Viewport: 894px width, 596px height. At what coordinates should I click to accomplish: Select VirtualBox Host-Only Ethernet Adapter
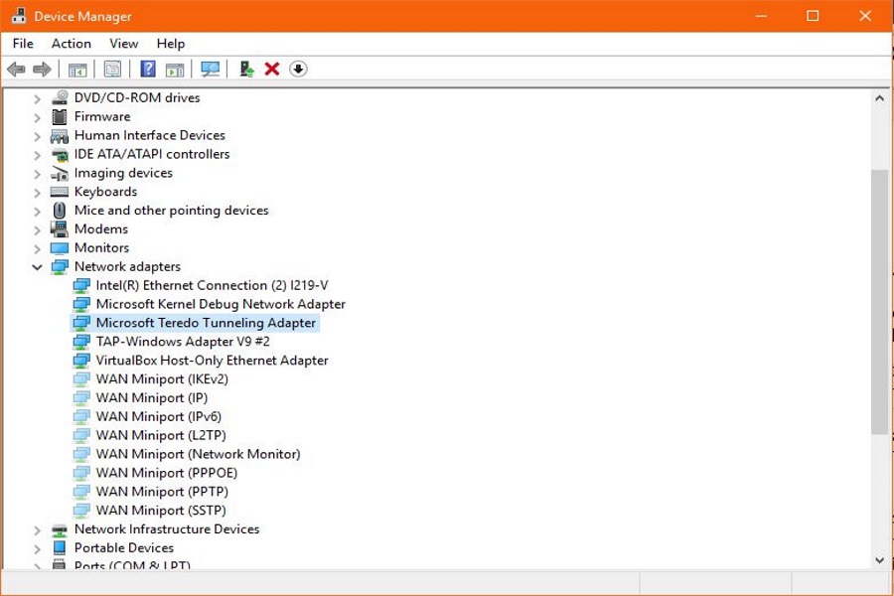[213, 361]
